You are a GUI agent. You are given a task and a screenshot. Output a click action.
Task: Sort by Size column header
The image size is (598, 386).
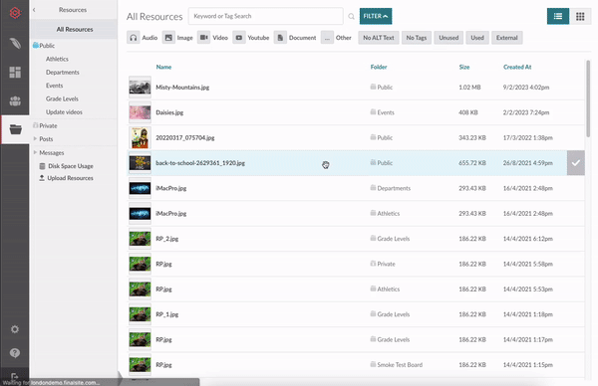(x=464, y=67)
